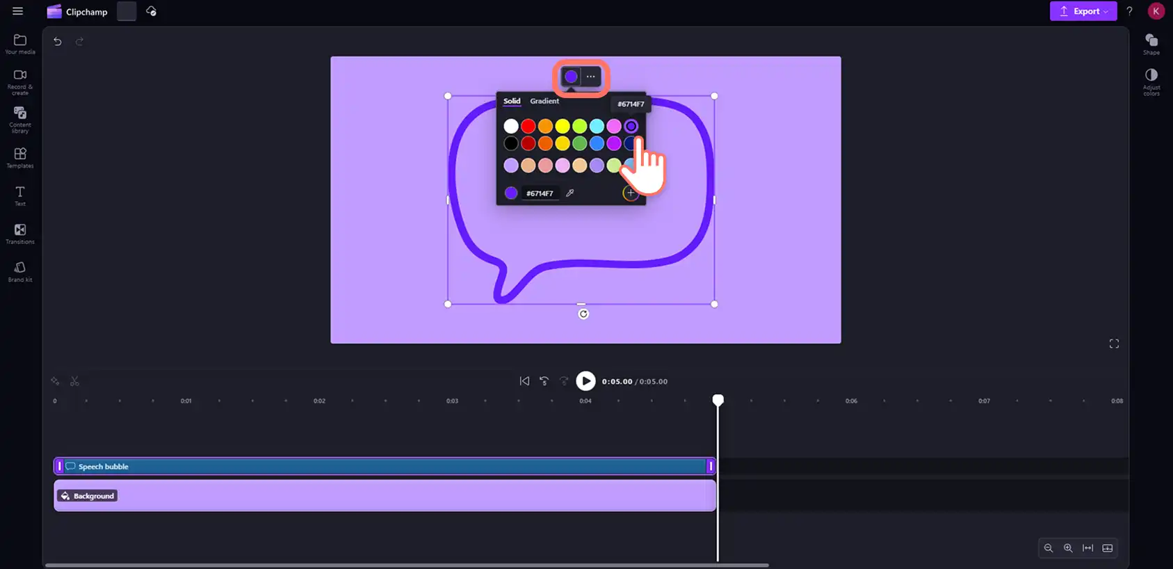Play the video preview
The width and height of the screenshot is (1173, 569).
(586, 381)
